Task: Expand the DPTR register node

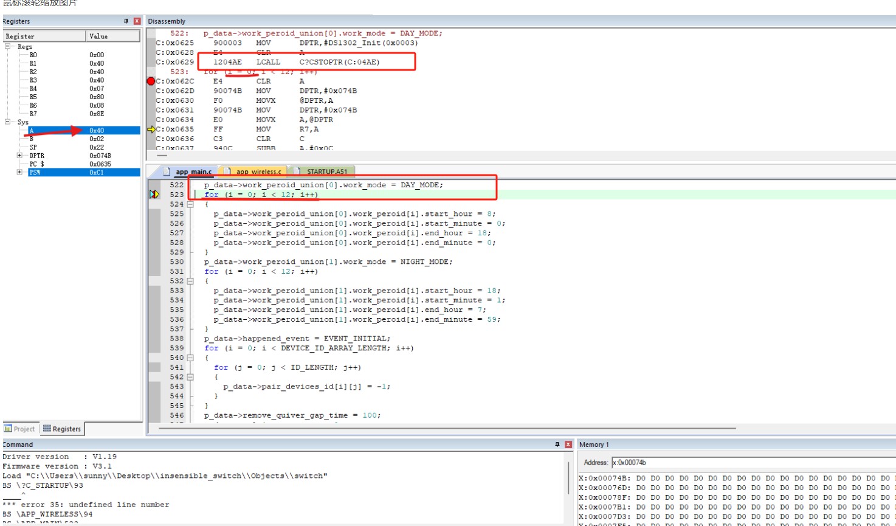Action: [19, 156]
